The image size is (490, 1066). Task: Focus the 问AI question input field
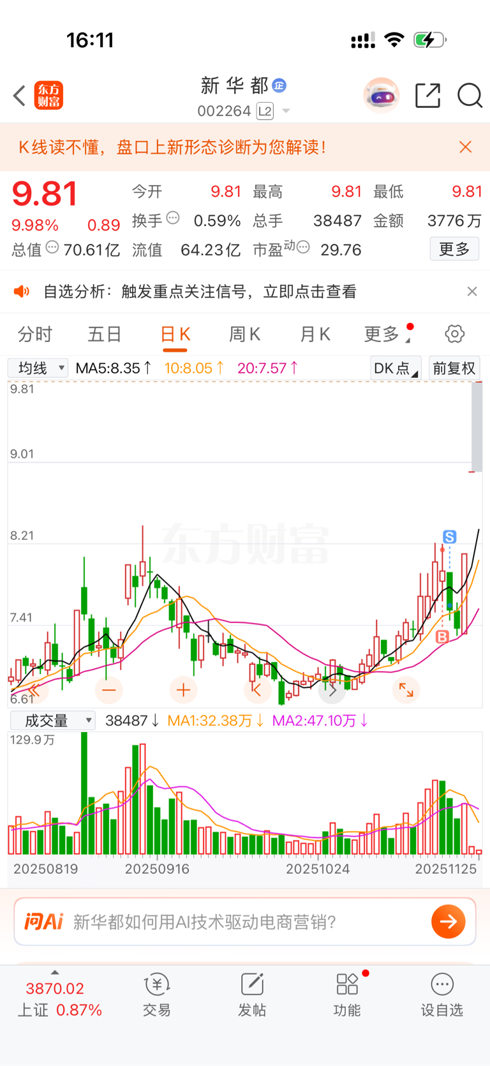[245, 922]
